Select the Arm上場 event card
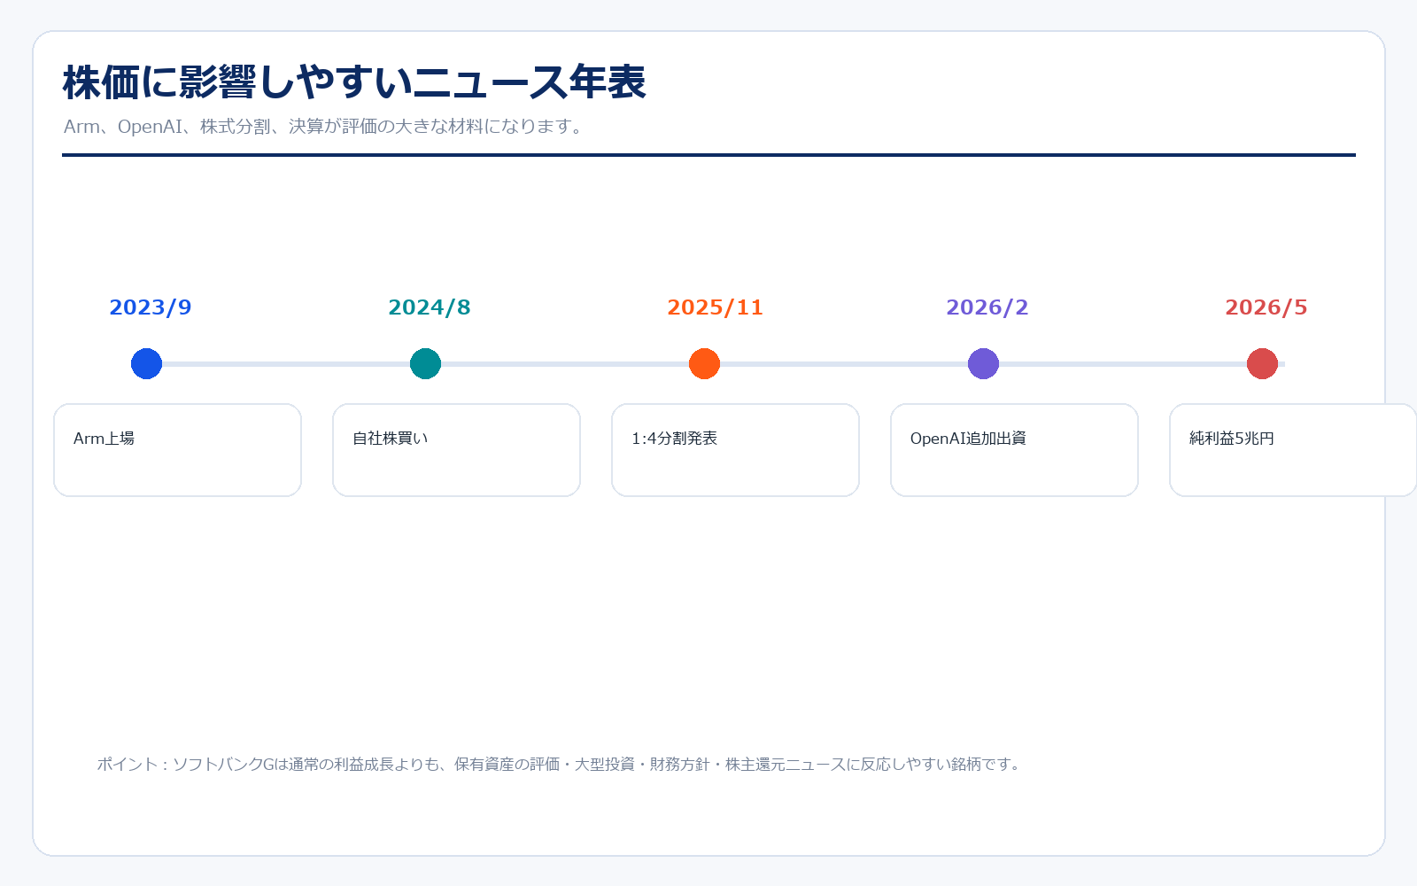This screenshot has width=1417, height=886. coord(177,450)
